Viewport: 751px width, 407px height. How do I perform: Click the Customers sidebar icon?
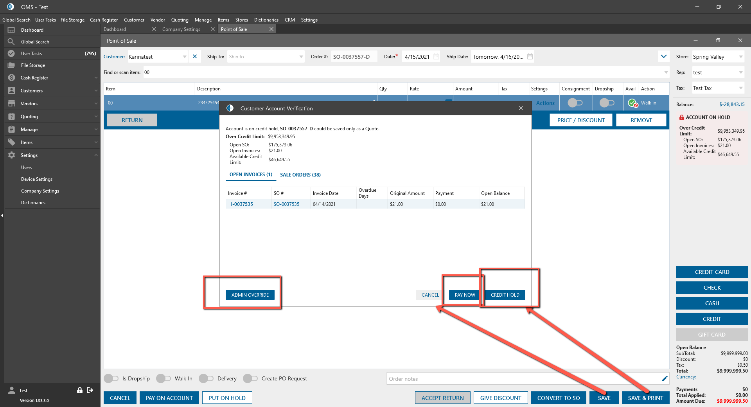pyautogui.click(x=11, y=91)
